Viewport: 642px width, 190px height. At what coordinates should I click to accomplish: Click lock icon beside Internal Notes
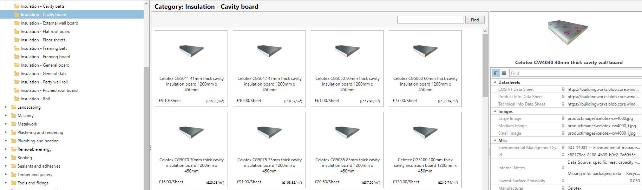click(563, 168)
